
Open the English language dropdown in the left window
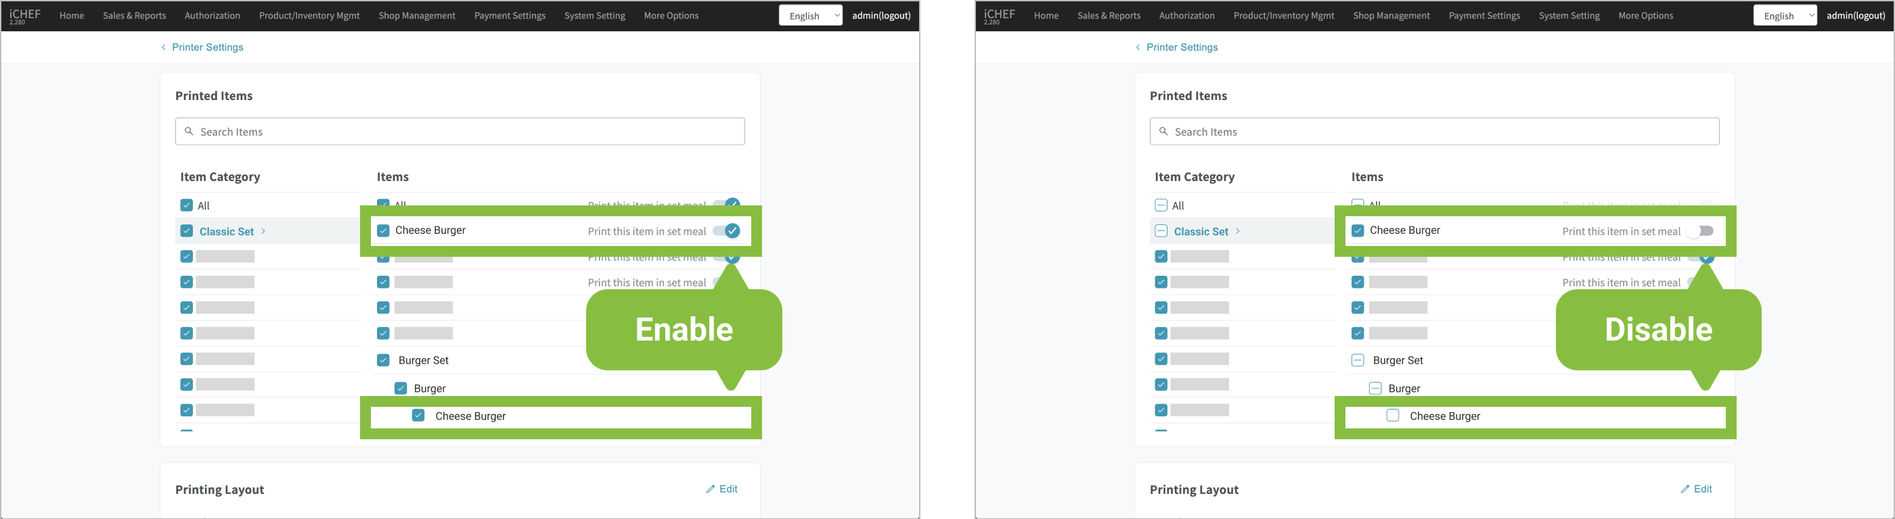810,16
